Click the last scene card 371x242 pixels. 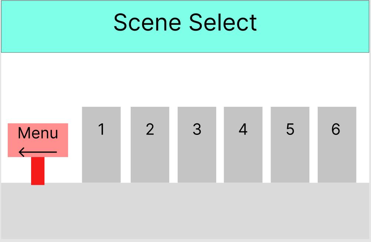point(336,144)
